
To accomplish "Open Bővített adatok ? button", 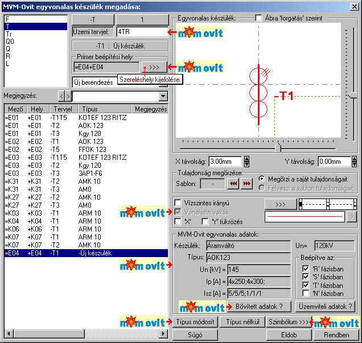I will click(259, 307).
